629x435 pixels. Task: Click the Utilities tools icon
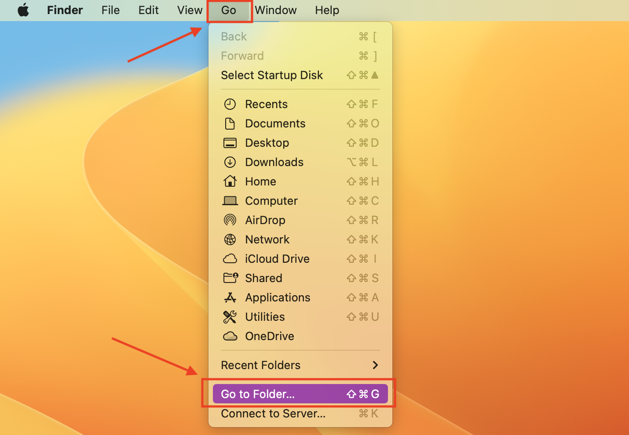[x=230, y=317]
